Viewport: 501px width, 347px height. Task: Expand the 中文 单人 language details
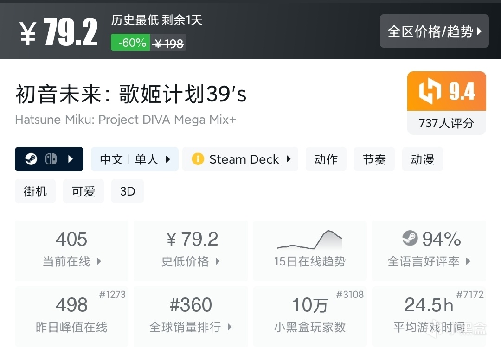pos(135,159)
